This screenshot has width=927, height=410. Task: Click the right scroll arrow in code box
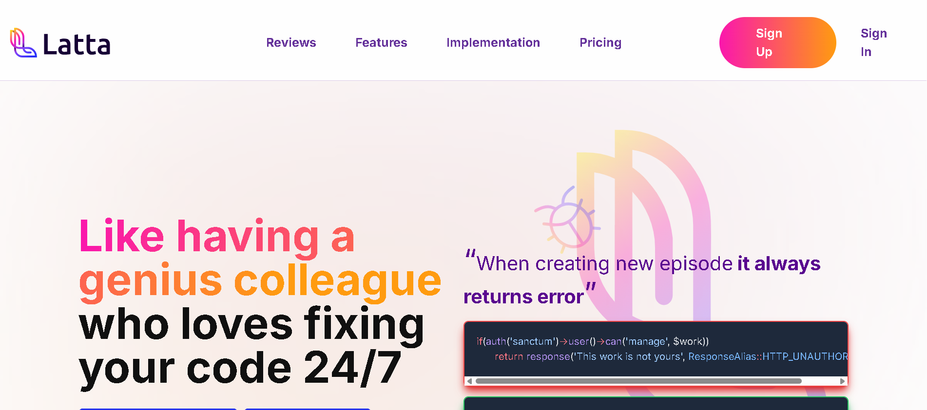(842, 381)
